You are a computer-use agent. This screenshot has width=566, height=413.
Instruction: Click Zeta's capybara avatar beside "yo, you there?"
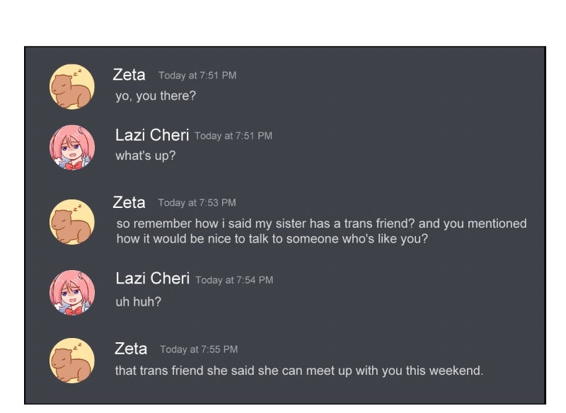click(x=71, y=87)
